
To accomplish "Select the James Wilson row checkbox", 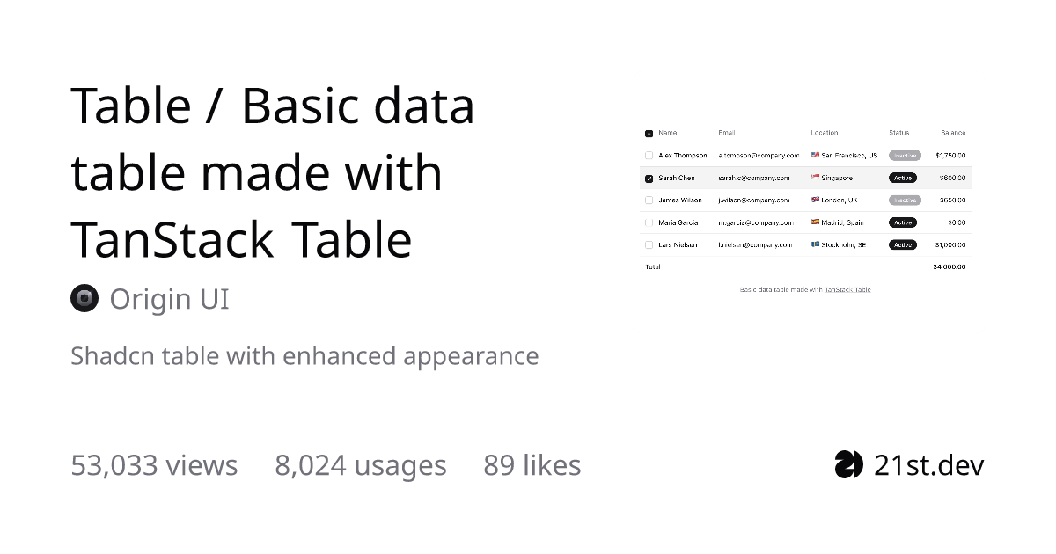I will click(x=649, y=200).
